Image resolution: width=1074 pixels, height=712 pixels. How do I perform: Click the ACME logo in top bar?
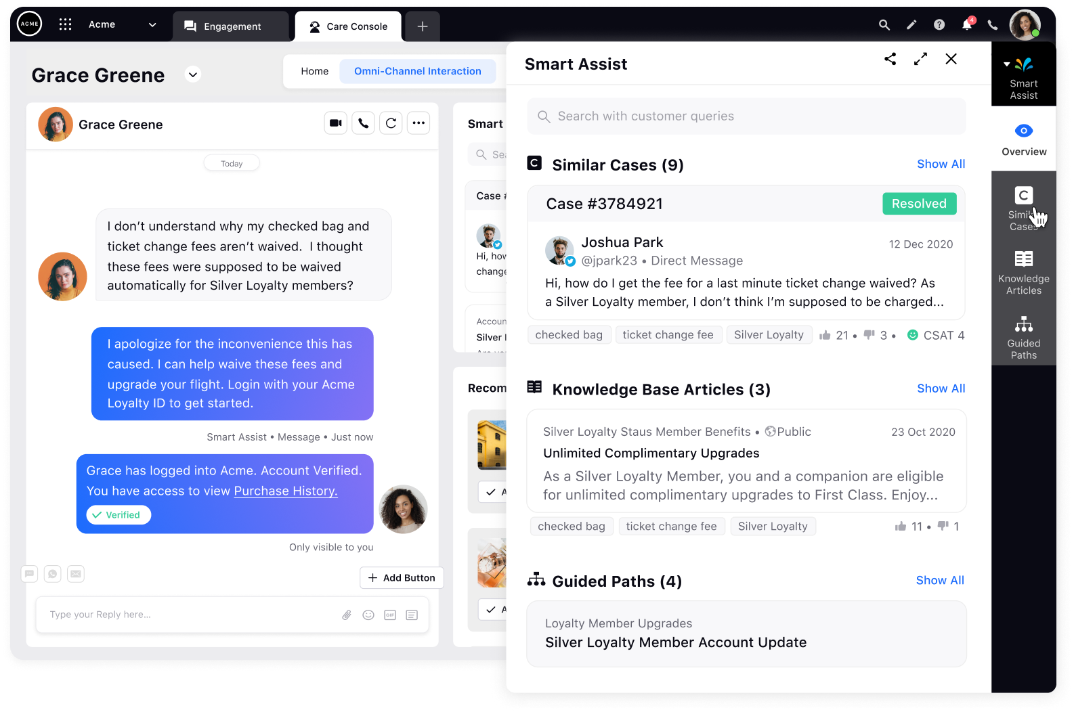point(29,24)
